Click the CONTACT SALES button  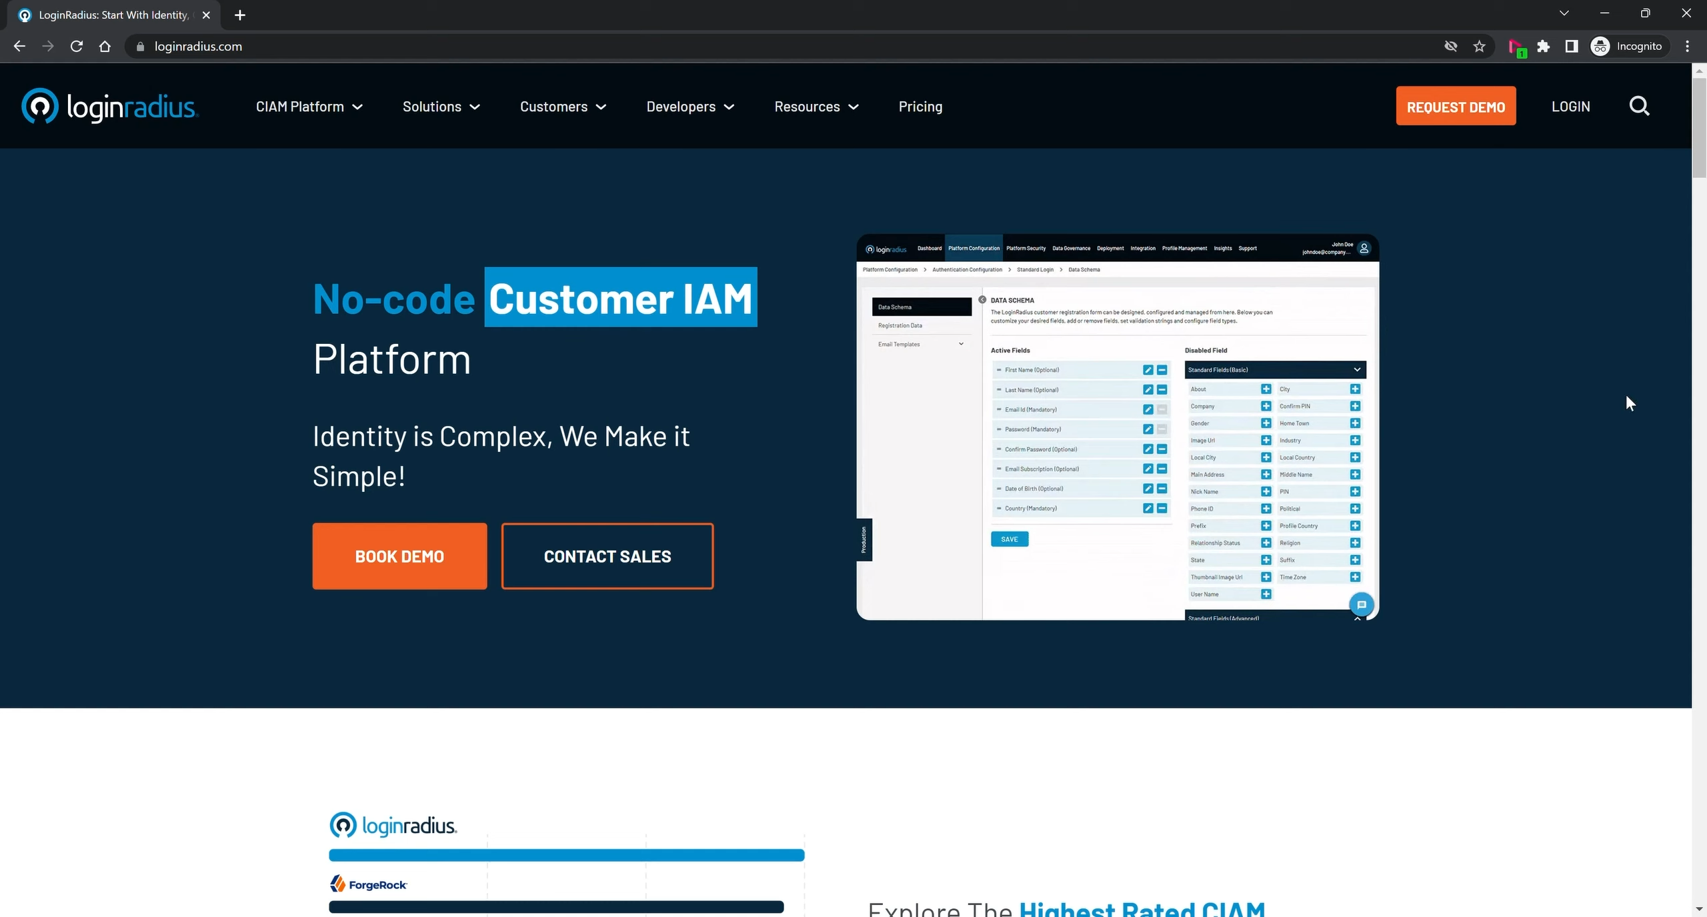point(607,556)
